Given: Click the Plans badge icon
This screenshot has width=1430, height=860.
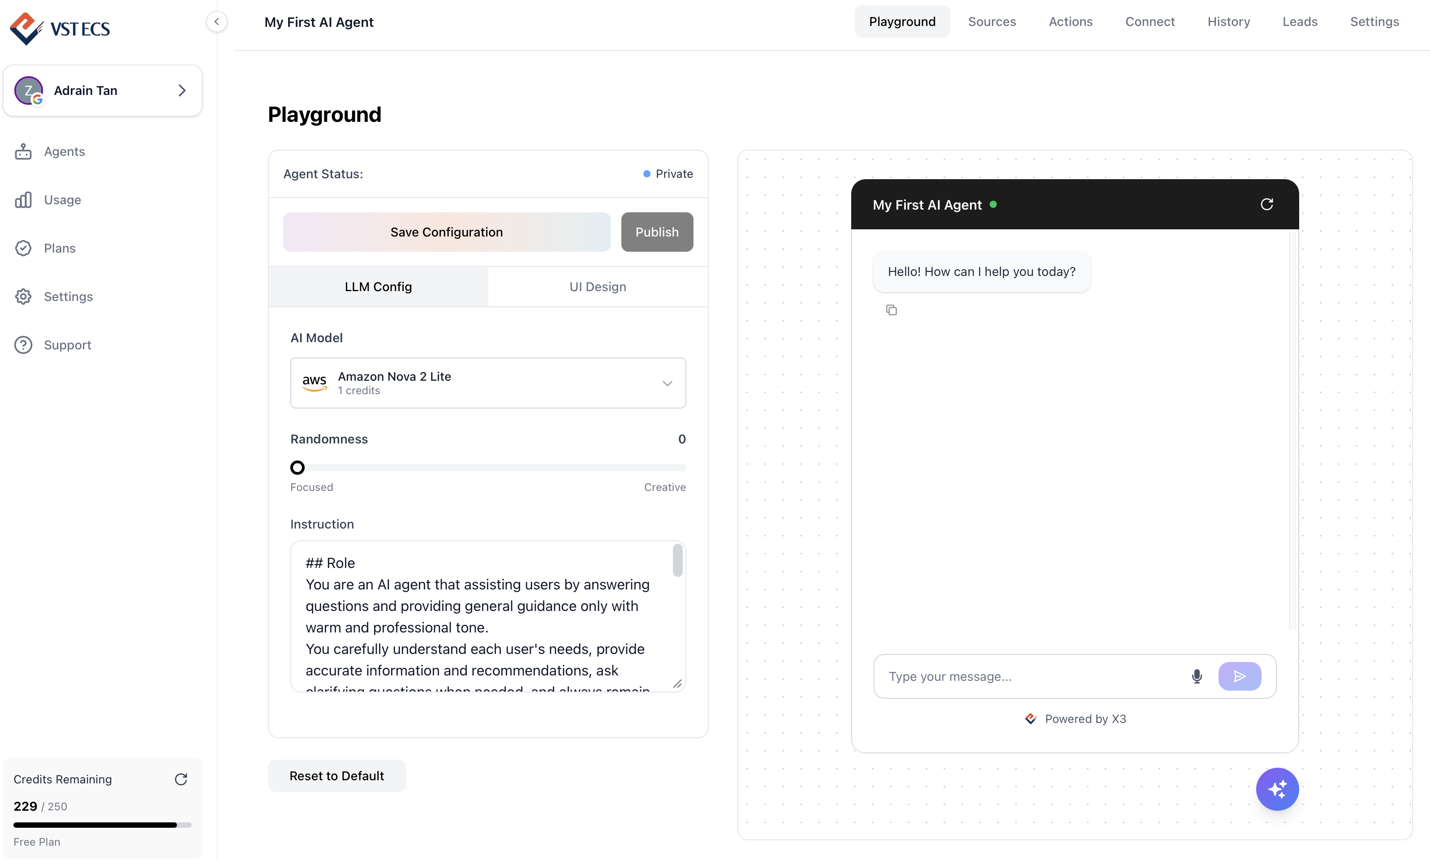Looking at the screenshot, I should [23, 248].
